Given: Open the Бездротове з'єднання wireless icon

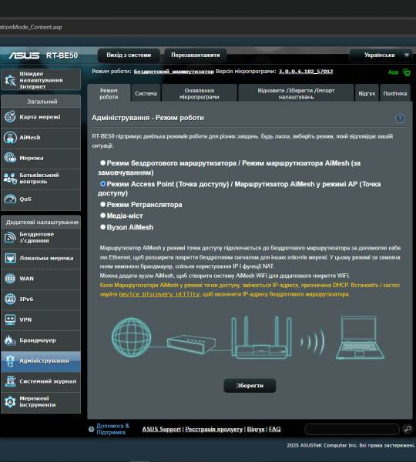Looking at the screenshot, I should pyautogui.click(x=10, y=237).
